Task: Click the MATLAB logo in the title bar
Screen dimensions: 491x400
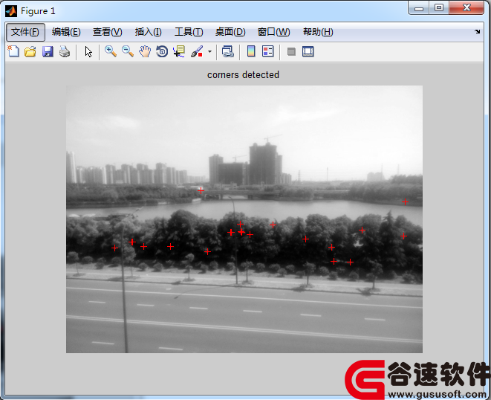Action: pos(11,11)
